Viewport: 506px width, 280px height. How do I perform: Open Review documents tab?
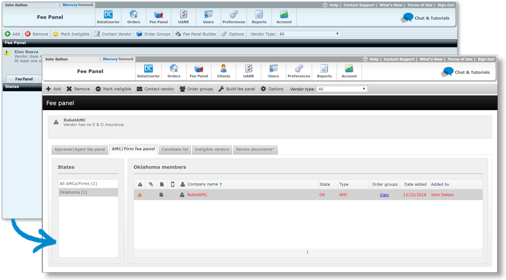255,149
